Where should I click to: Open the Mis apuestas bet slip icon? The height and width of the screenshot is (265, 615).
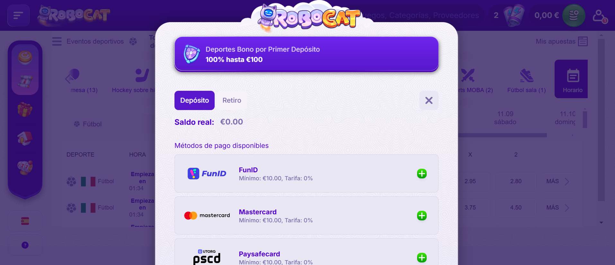pyautogui.click(x=583, y=41)
